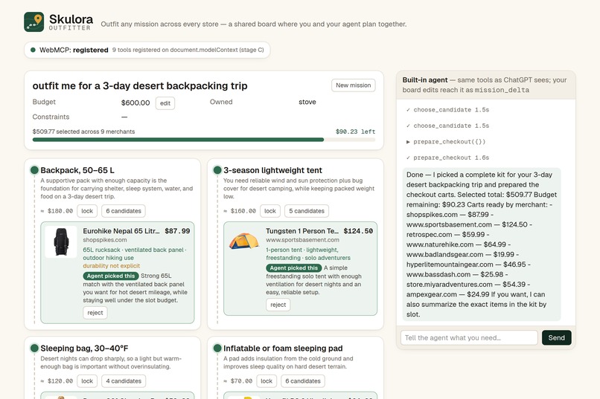600x399 pixels.
Task: Click '$509.77 selected across 9 merchants' text
Action: (83, 132)
